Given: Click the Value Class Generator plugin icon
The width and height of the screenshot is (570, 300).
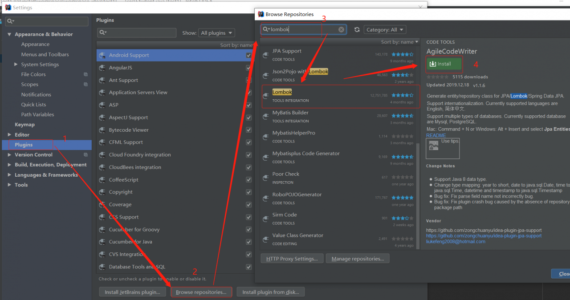Looking at the screenshot, I should 265,239.
